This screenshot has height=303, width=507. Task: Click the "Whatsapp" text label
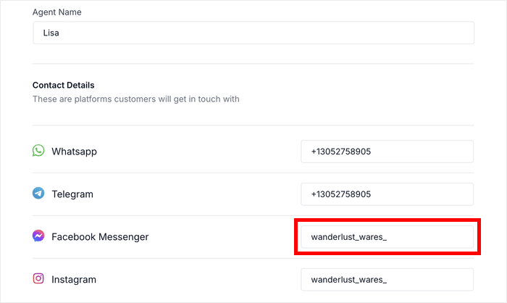click(x=74, y=151)
